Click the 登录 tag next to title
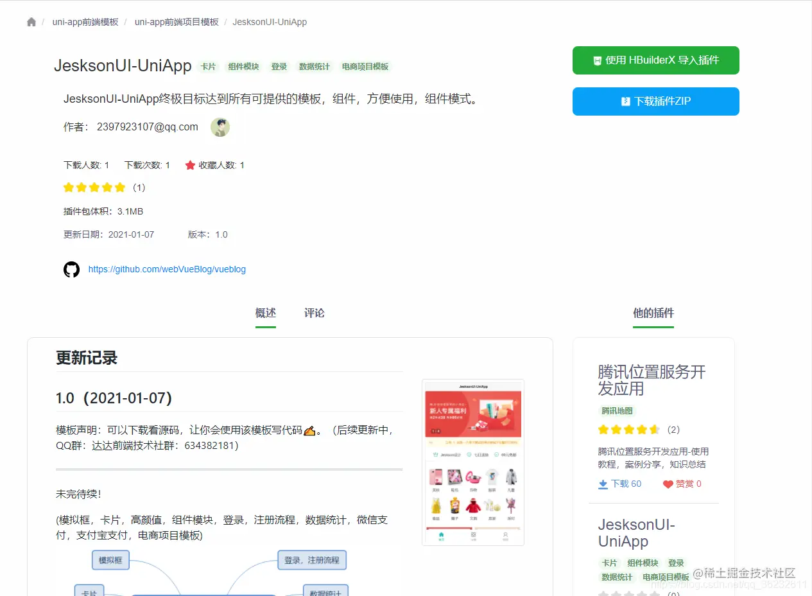The width and height of the screenshot is (812, 596). [x=279, y=67]
